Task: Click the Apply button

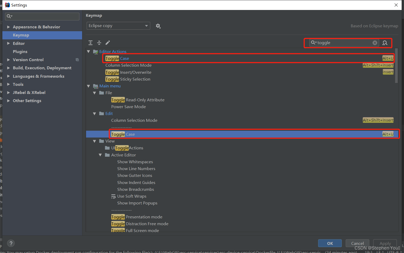Action: [x=385, y=243]
